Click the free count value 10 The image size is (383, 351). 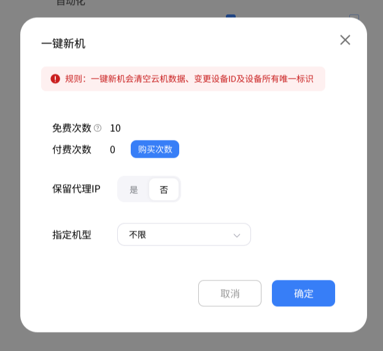[115, 128]
